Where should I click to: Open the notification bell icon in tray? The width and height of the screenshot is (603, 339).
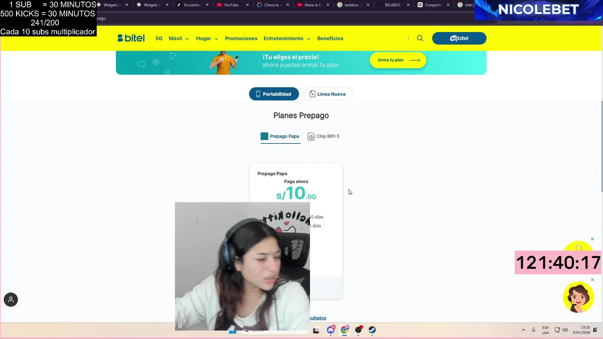595,330
